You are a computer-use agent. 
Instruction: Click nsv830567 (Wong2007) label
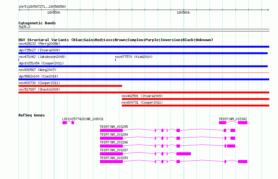point(37,70)
